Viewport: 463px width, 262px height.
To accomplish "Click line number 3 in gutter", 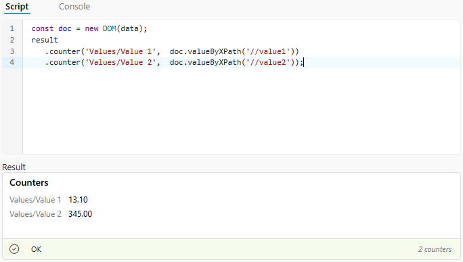I will pyautogui.click(x=12, y=51).
